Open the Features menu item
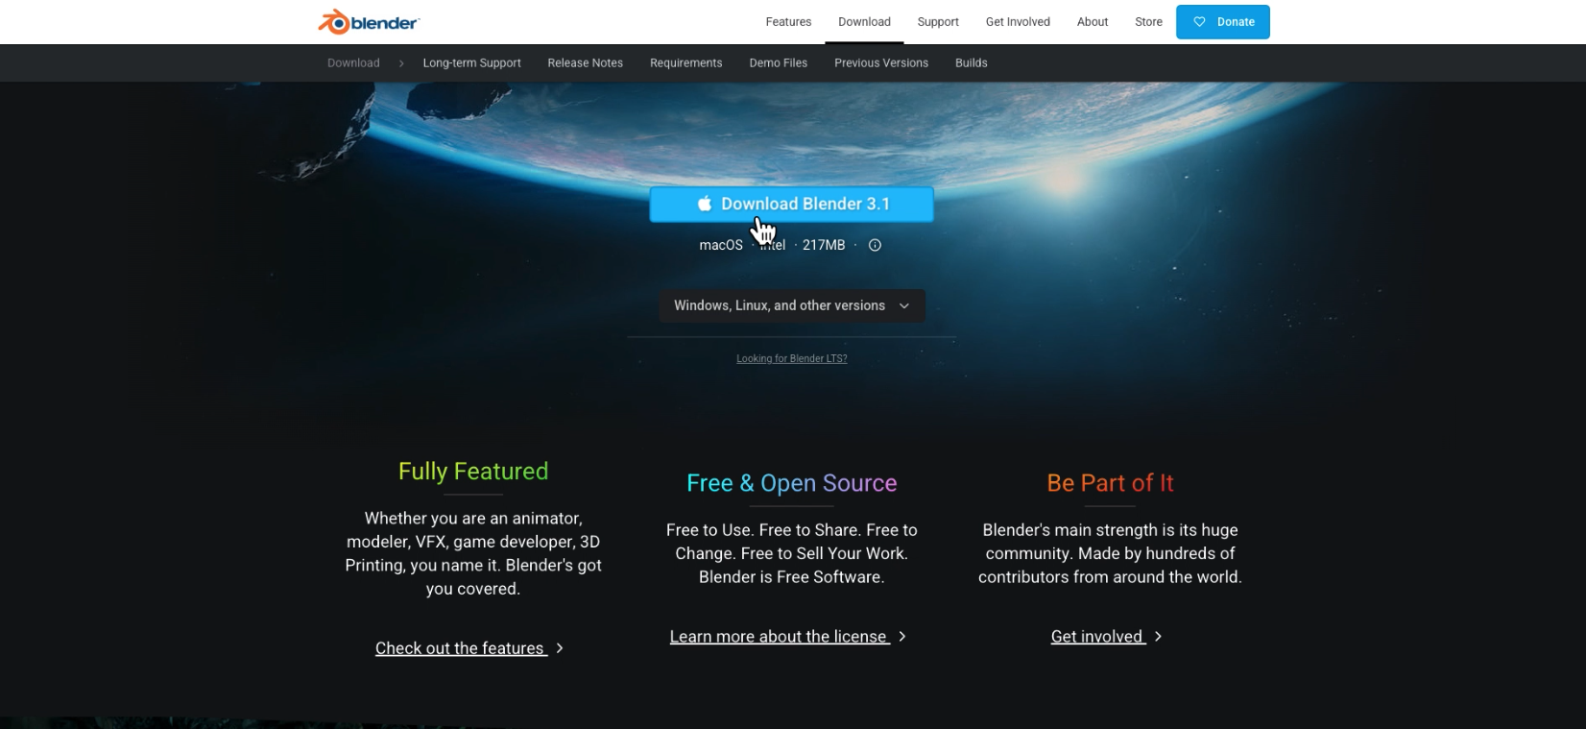The height and width of the screenshot is (729, 1586). [x=788, y=22]
